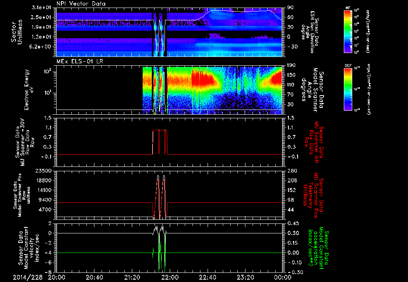Click the 260 telemetry position tick

coord(291,170)
